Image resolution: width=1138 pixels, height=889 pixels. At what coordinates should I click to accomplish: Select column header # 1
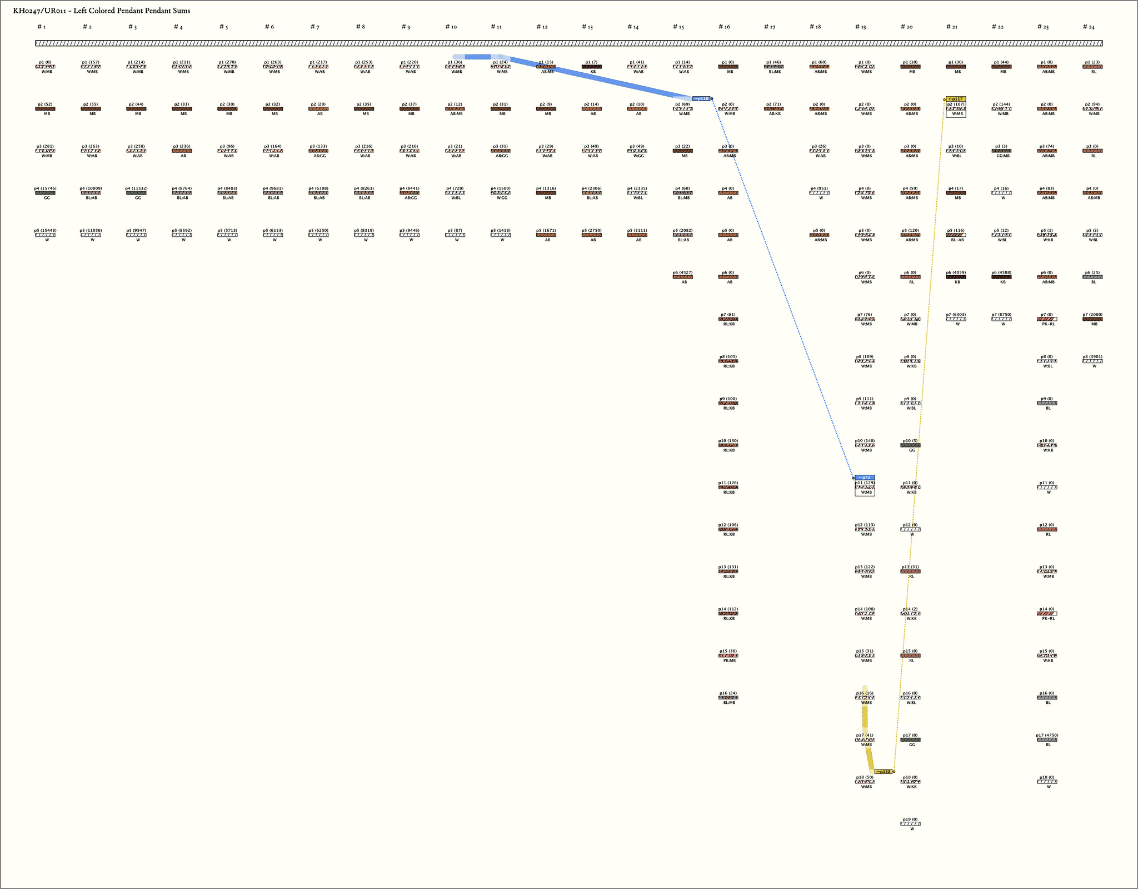42,27
